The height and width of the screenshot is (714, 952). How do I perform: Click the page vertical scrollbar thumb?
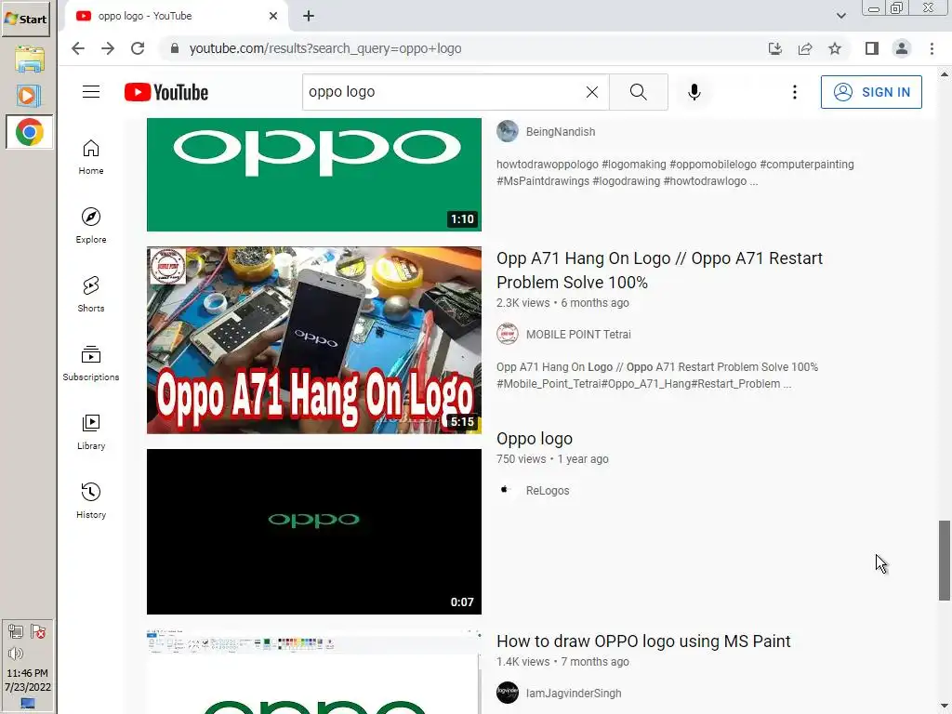pyautogui.click(x=945, y=561)
